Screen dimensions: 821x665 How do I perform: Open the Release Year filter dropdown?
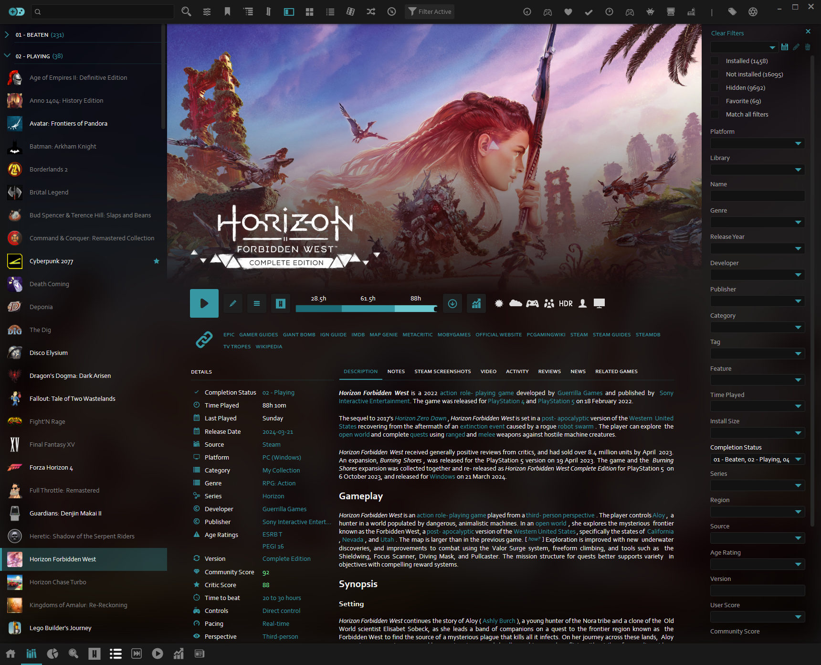758,248
